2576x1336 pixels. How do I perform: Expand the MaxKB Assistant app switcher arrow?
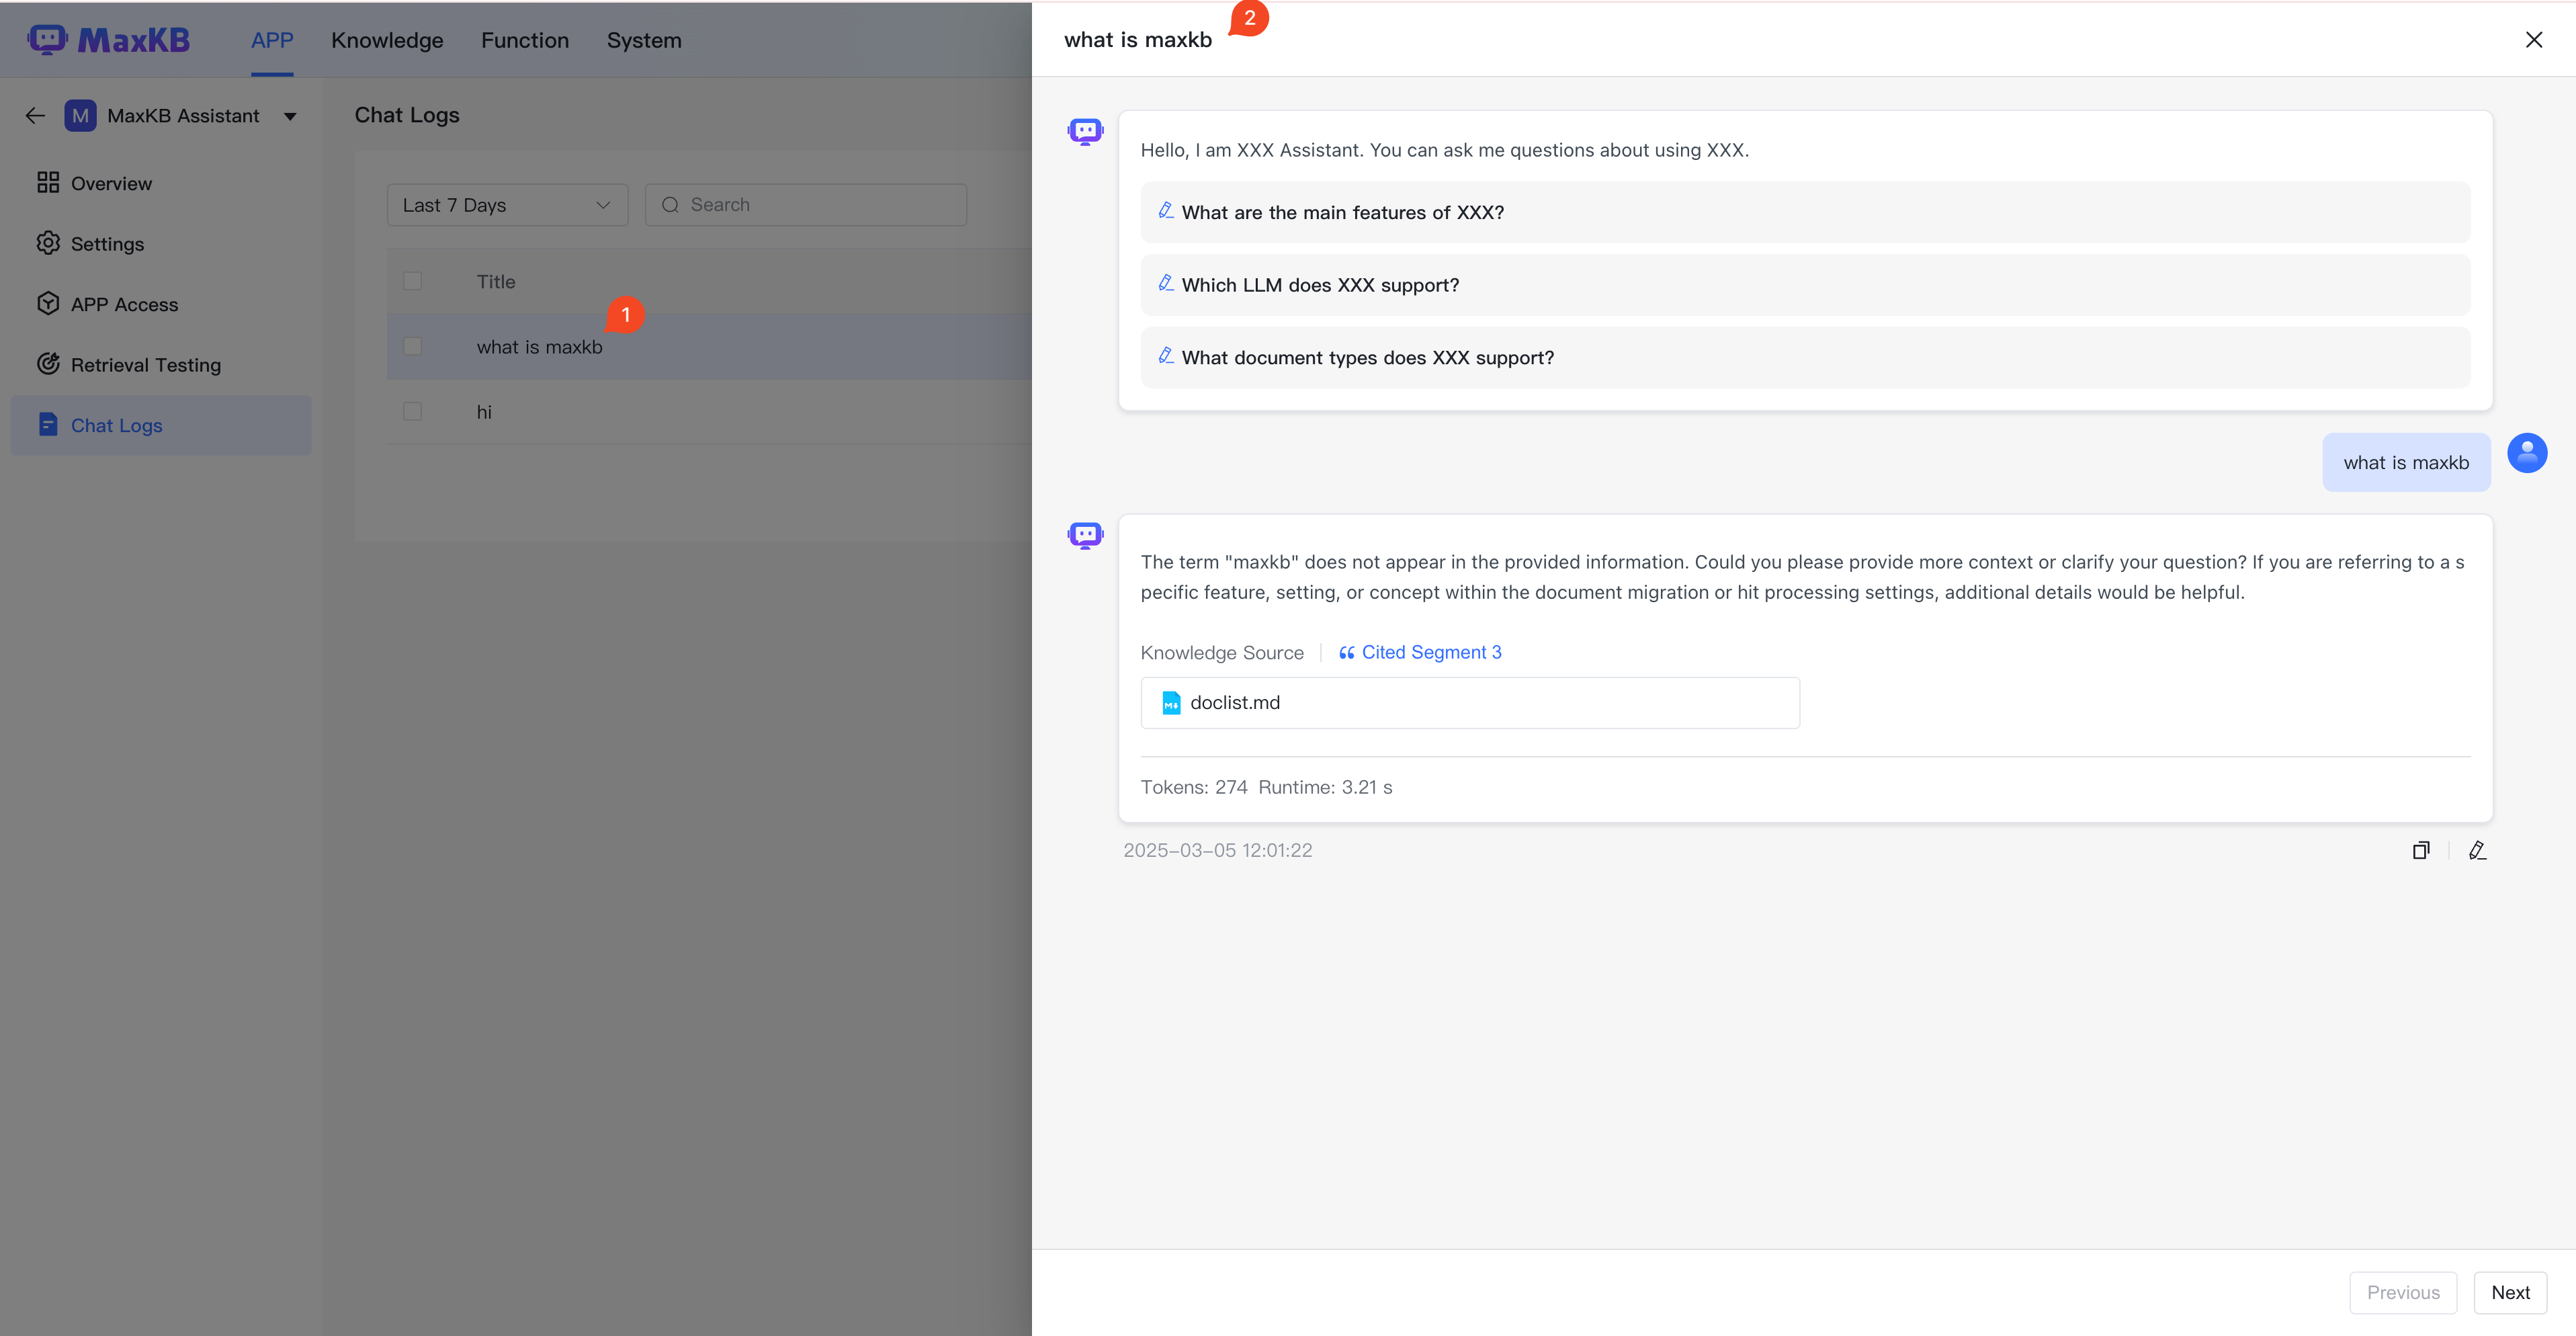pyautogui.click(x=290, y=117)
